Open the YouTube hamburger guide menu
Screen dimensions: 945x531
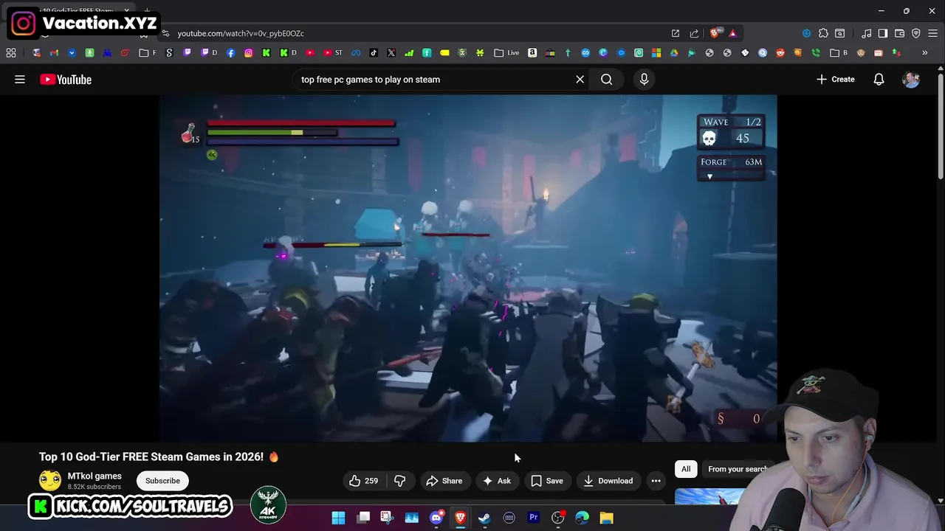click(20, 80)
